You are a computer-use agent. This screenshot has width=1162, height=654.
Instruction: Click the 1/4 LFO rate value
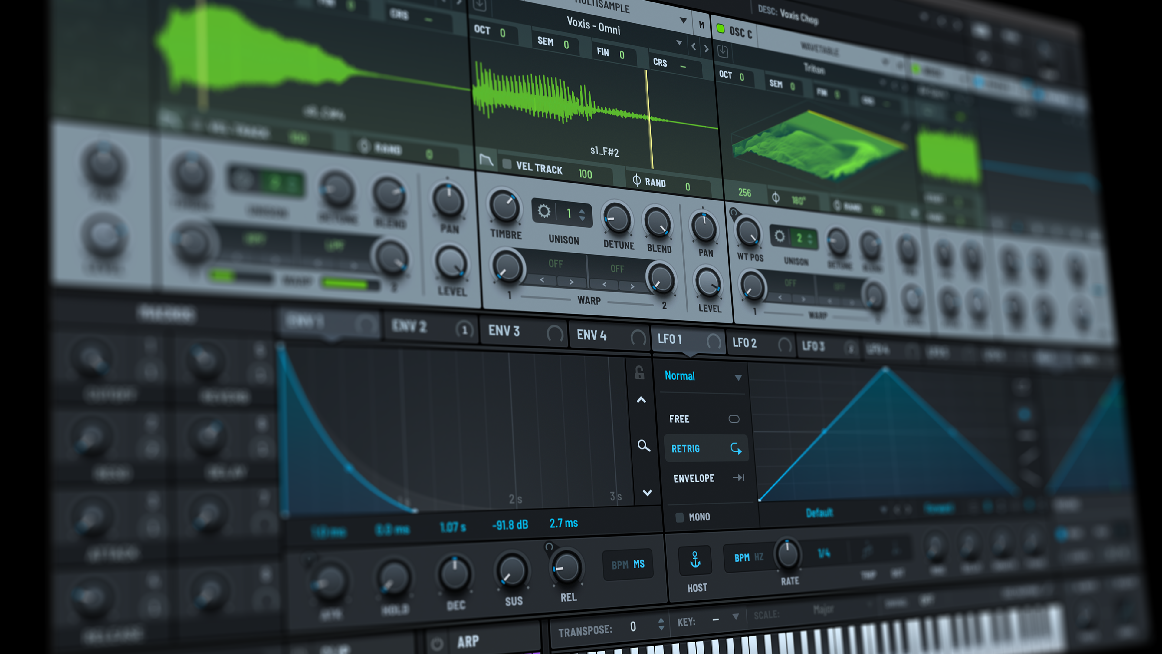click(824, 553)
